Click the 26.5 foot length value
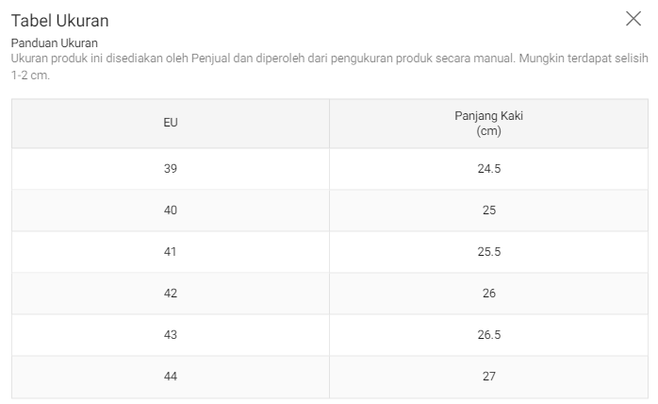Viewport: 658px width, 404px height. (x=489, y=335)
